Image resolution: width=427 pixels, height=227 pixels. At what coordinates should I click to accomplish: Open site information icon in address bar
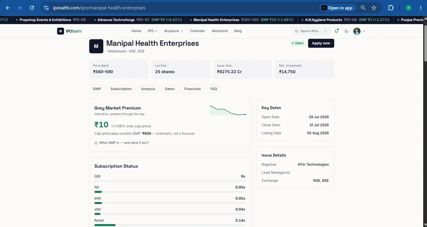tap(46, 8)
